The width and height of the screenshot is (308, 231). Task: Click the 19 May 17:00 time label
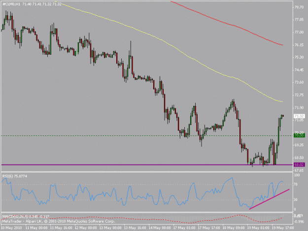pyautogui.click(x=283, y=228)
